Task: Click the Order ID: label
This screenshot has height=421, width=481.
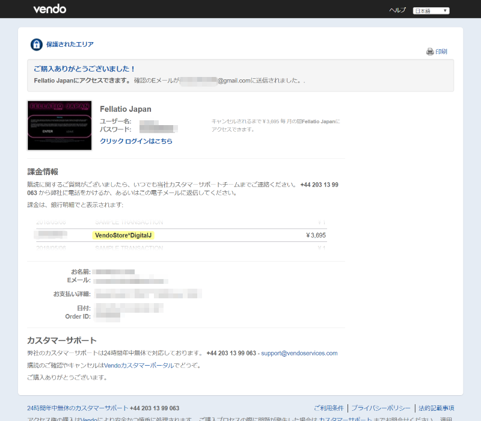Action: coord(78,316)
